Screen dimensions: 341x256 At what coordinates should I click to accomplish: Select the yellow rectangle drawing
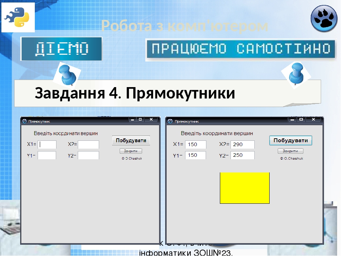(244, 188)
